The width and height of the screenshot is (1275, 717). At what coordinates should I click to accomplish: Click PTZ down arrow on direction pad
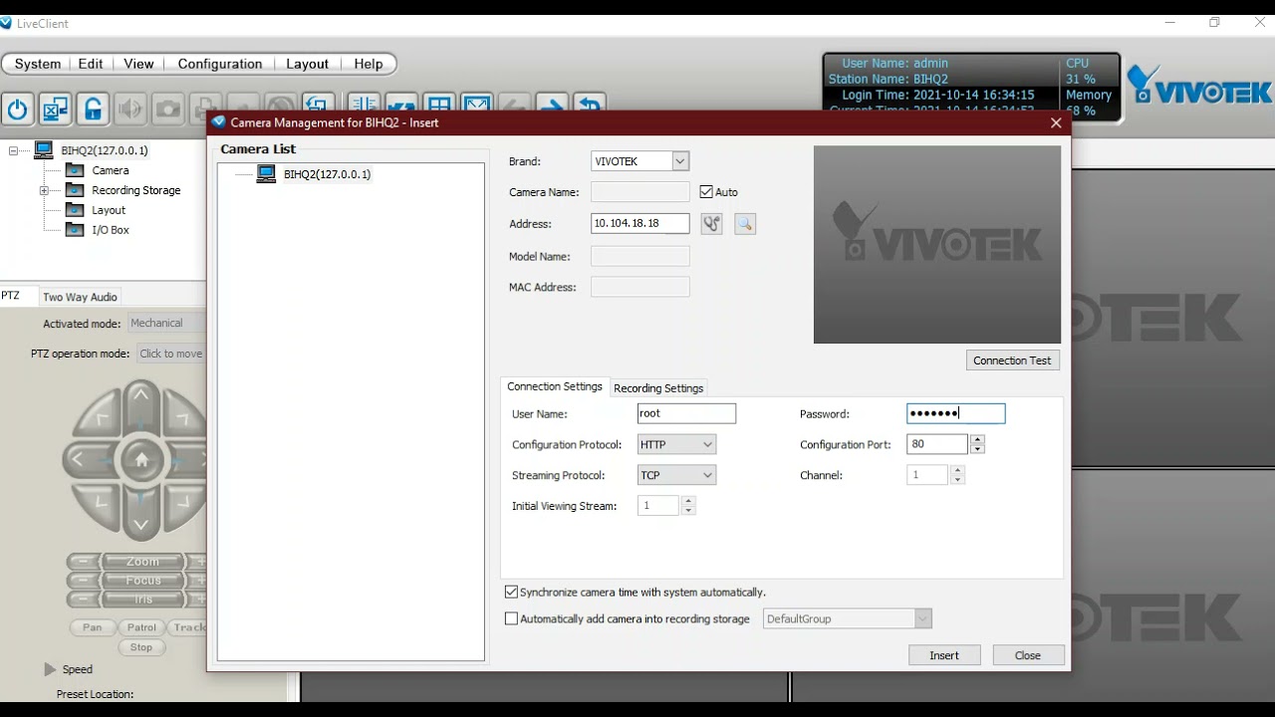tap(140, 525)
